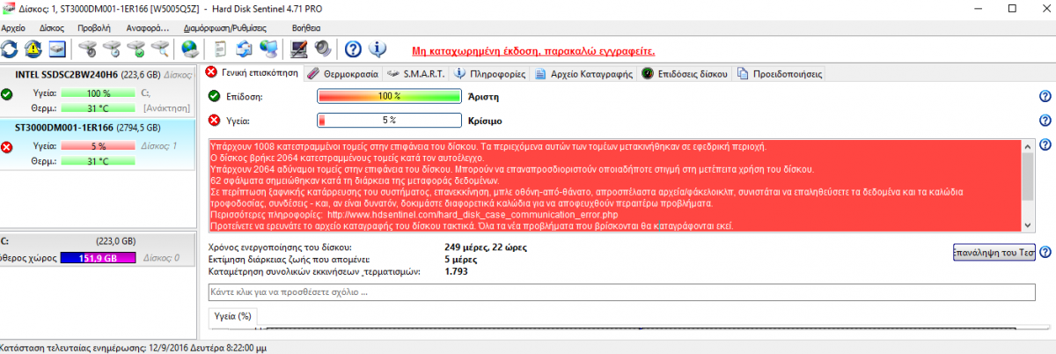
Task: Click the help icon beside the red description box
Action: coord(1045,145)
